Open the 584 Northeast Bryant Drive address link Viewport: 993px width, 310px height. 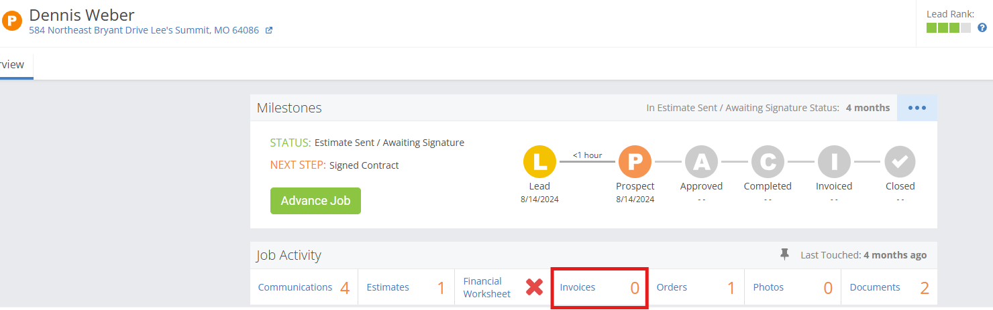[x=144, y=30]
